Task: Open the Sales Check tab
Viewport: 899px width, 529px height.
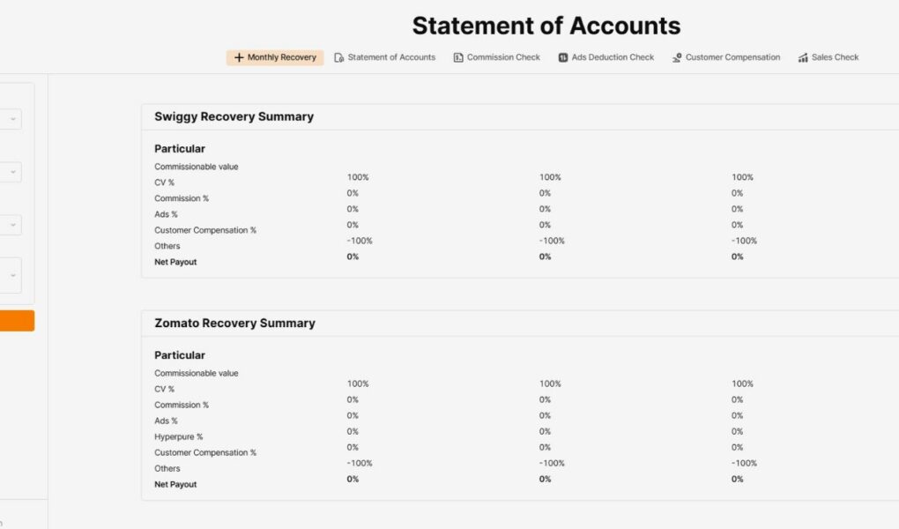Action: pos(835,57)
